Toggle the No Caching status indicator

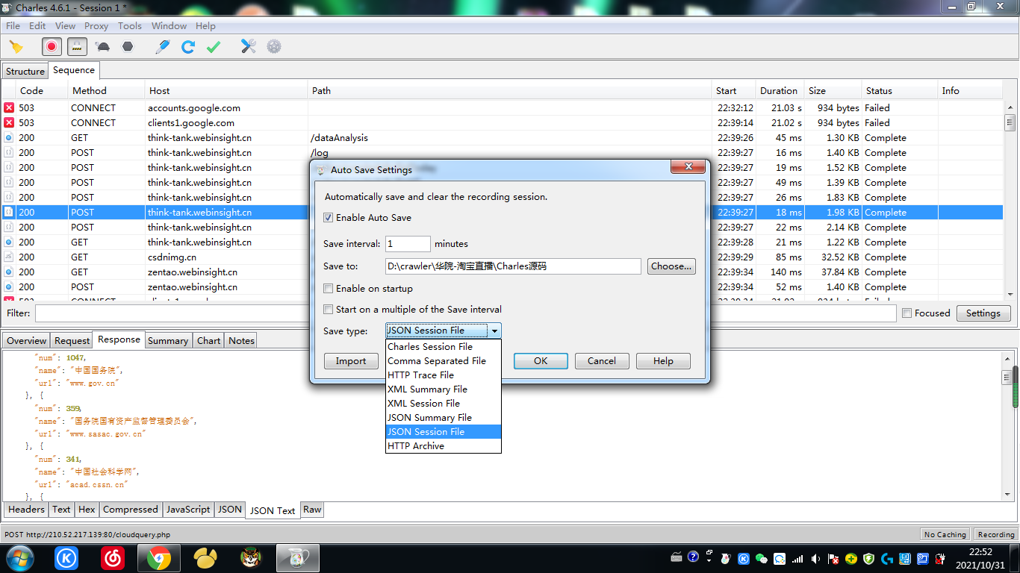[x=945, y=534]
